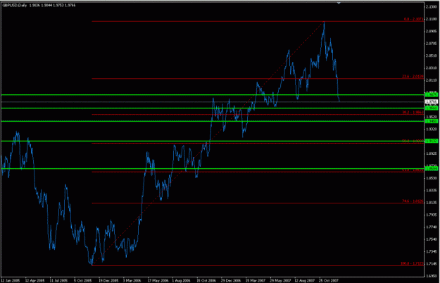Select the Fibonacci 74.6 level label

click(x=413, y=201)
